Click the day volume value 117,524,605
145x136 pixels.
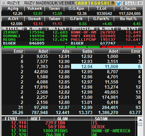(130, 13)
